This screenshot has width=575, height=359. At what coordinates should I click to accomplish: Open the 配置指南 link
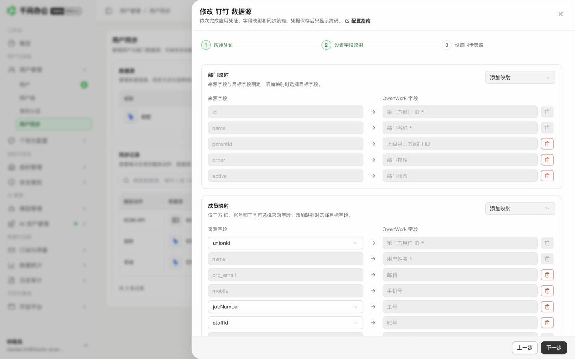tap(361, 21)
